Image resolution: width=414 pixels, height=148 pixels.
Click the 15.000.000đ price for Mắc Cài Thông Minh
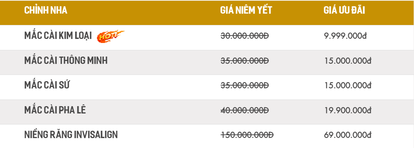coord(347,61)
